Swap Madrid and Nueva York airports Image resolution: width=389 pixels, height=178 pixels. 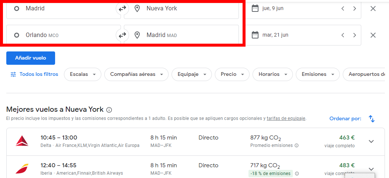[122, 9]
